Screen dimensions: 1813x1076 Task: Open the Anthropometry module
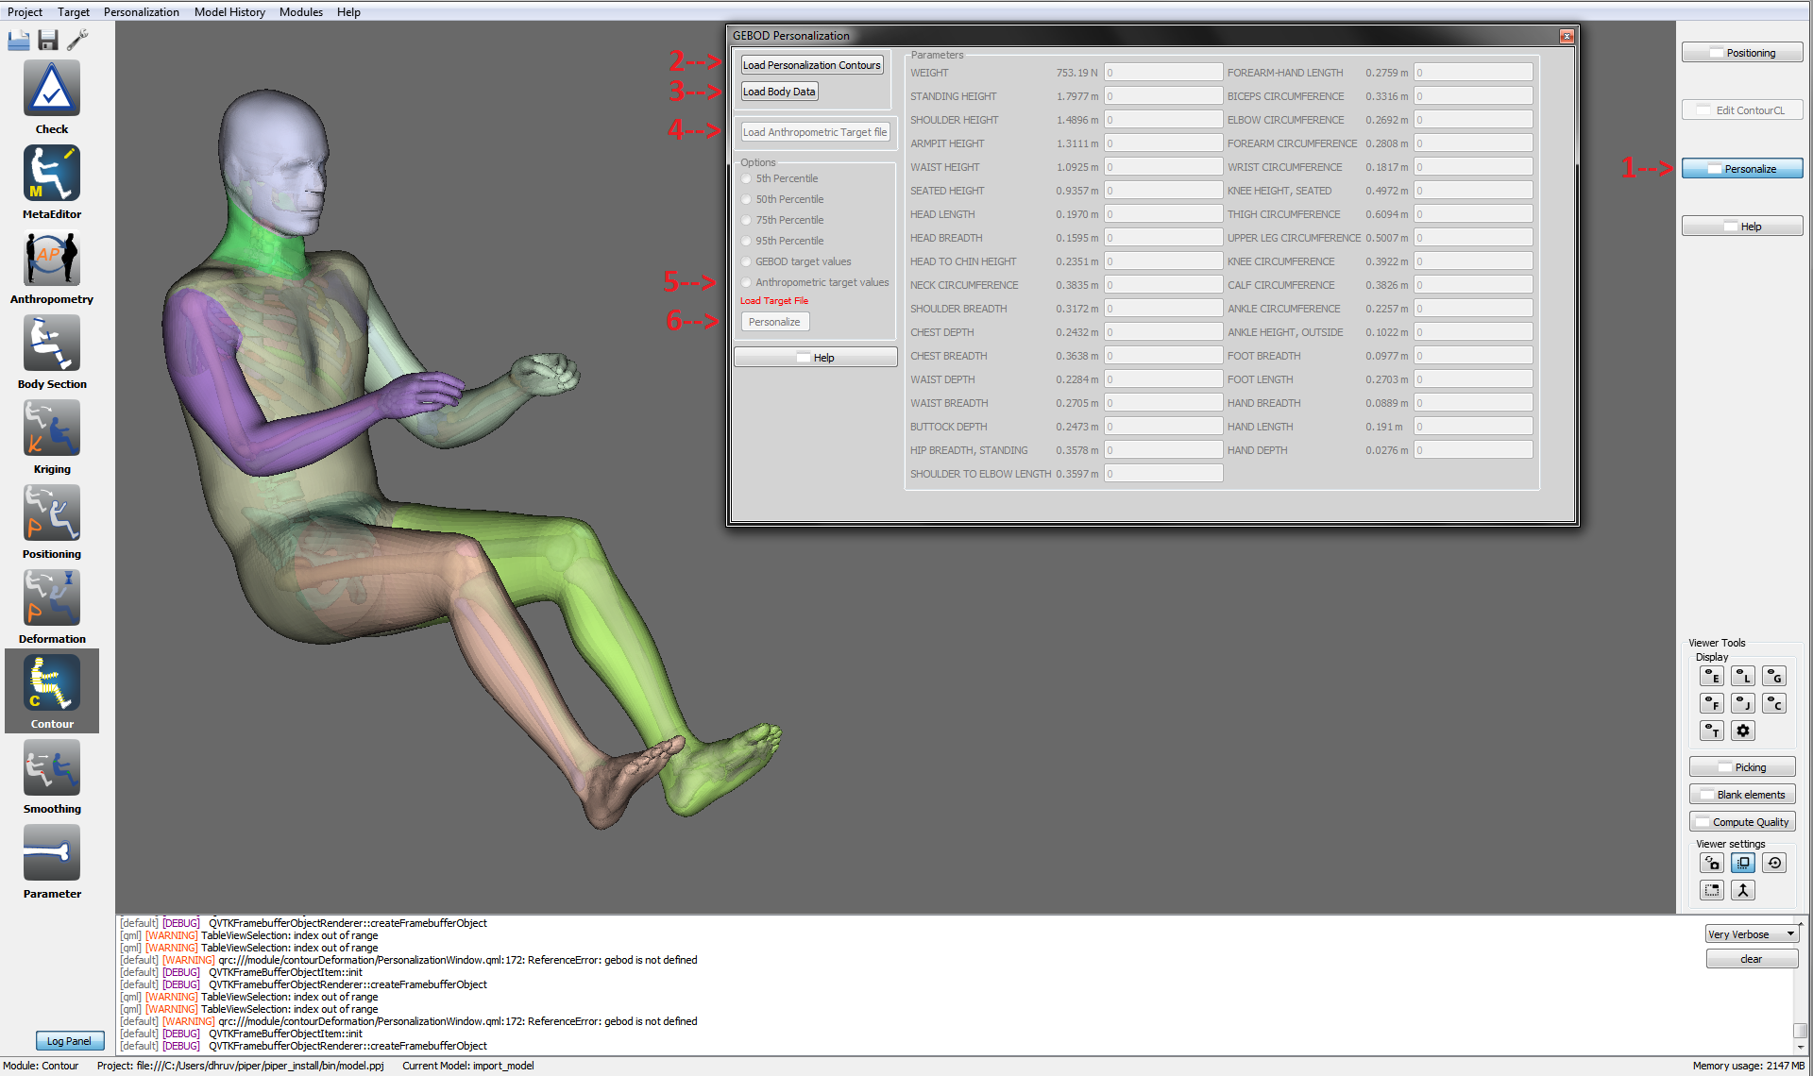click(52, 259)
